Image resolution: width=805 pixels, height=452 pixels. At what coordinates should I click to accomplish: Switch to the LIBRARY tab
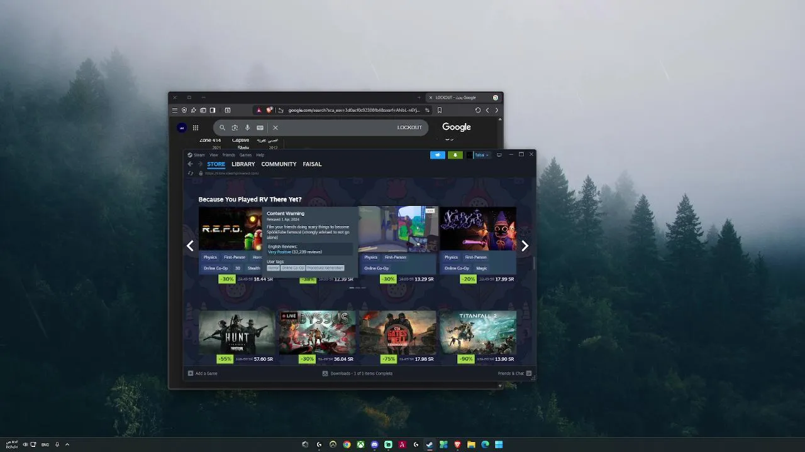tap(243, 164)
